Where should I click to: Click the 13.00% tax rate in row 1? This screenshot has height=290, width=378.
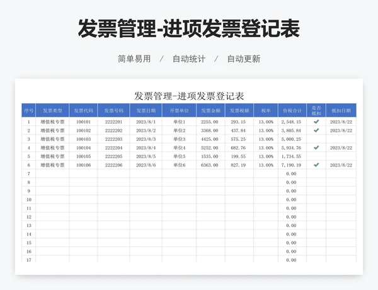tap(266, 122)
